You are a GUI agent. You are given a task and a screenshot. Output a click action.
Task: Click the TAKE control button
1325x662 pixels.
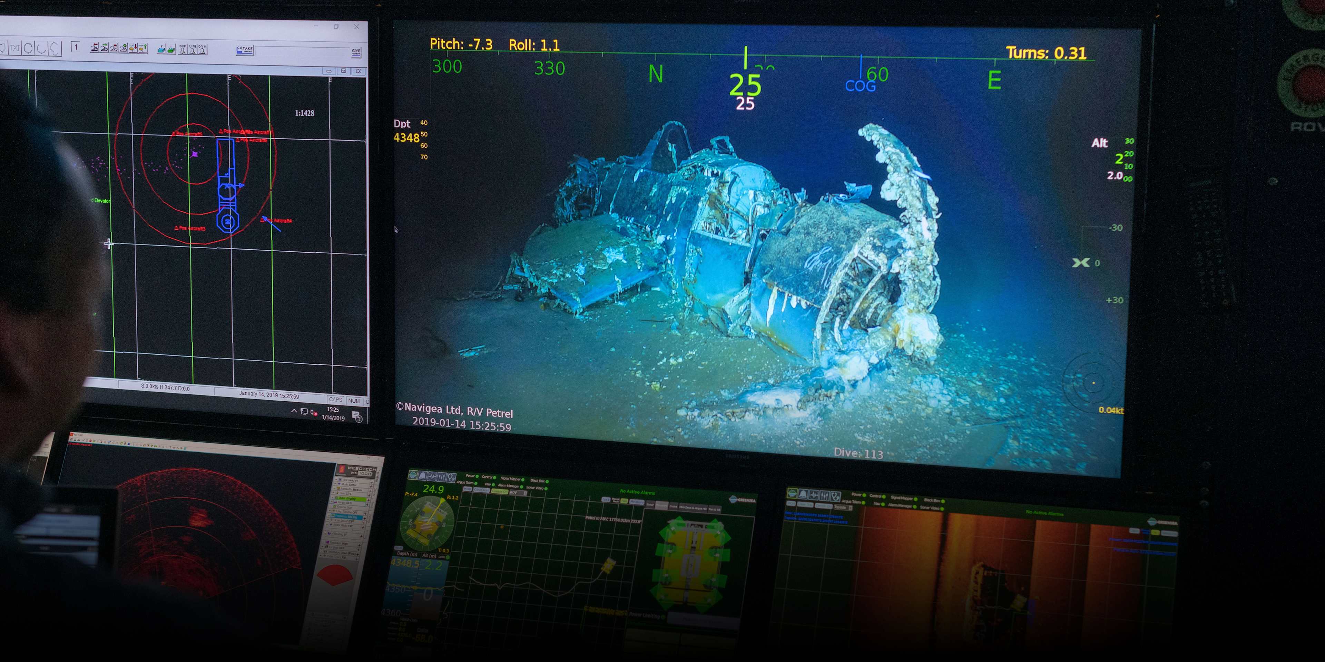[245, 50]
